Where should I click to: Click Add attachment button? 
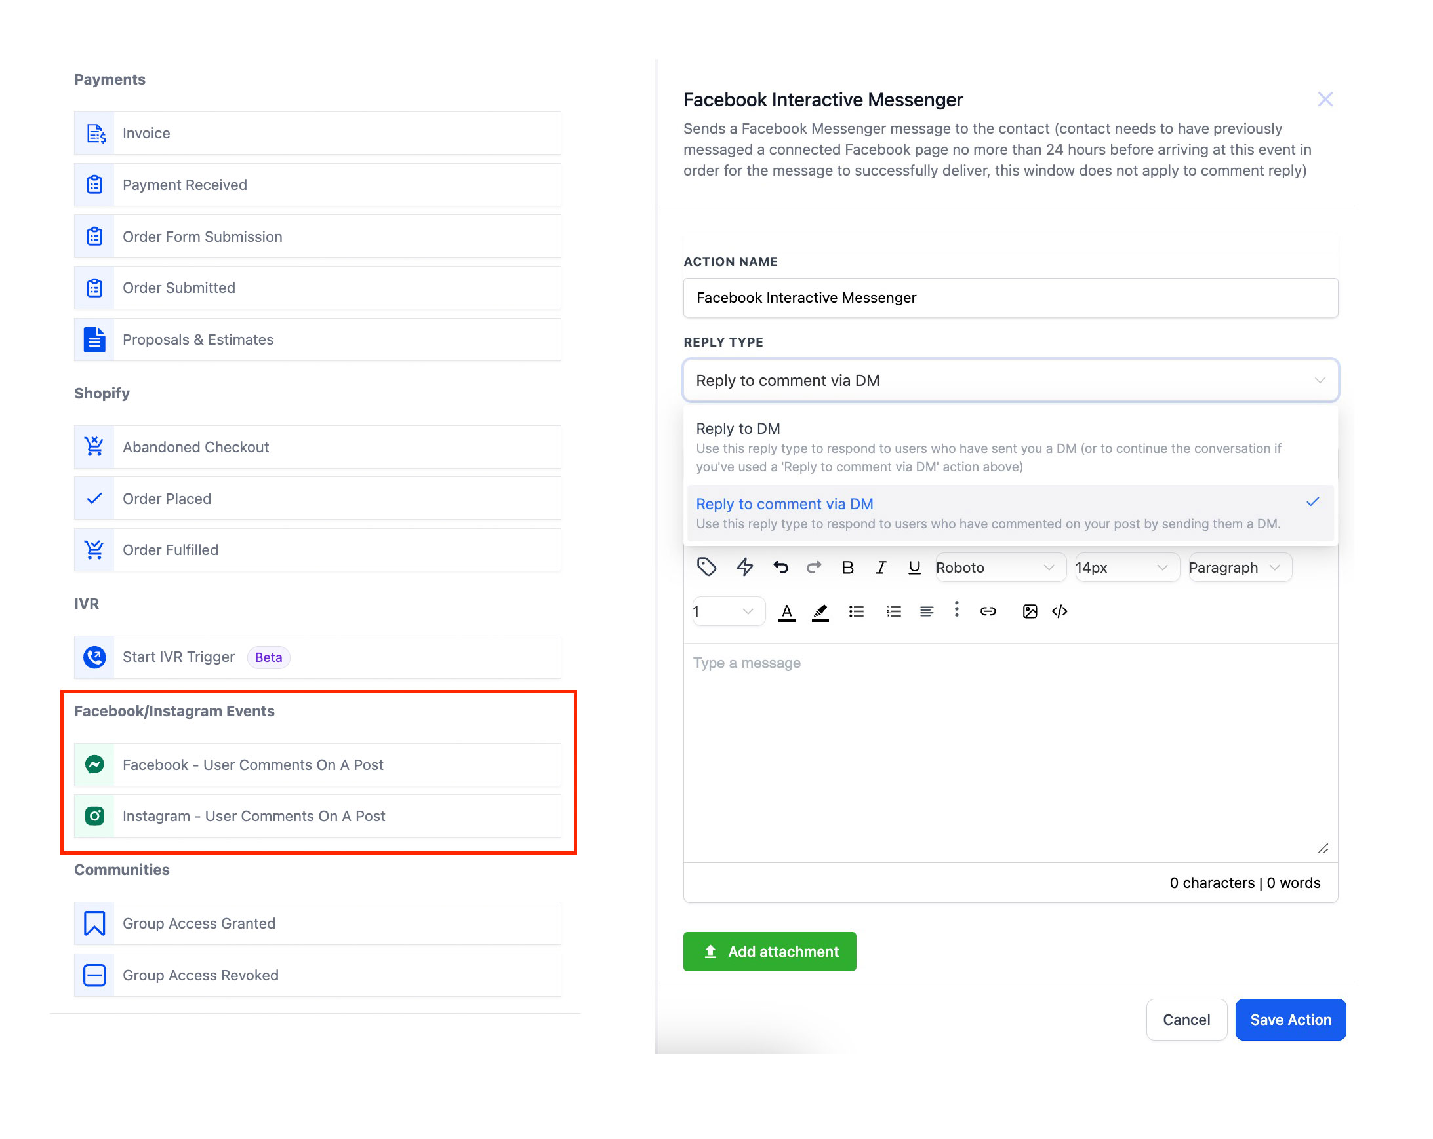(769, 951)
